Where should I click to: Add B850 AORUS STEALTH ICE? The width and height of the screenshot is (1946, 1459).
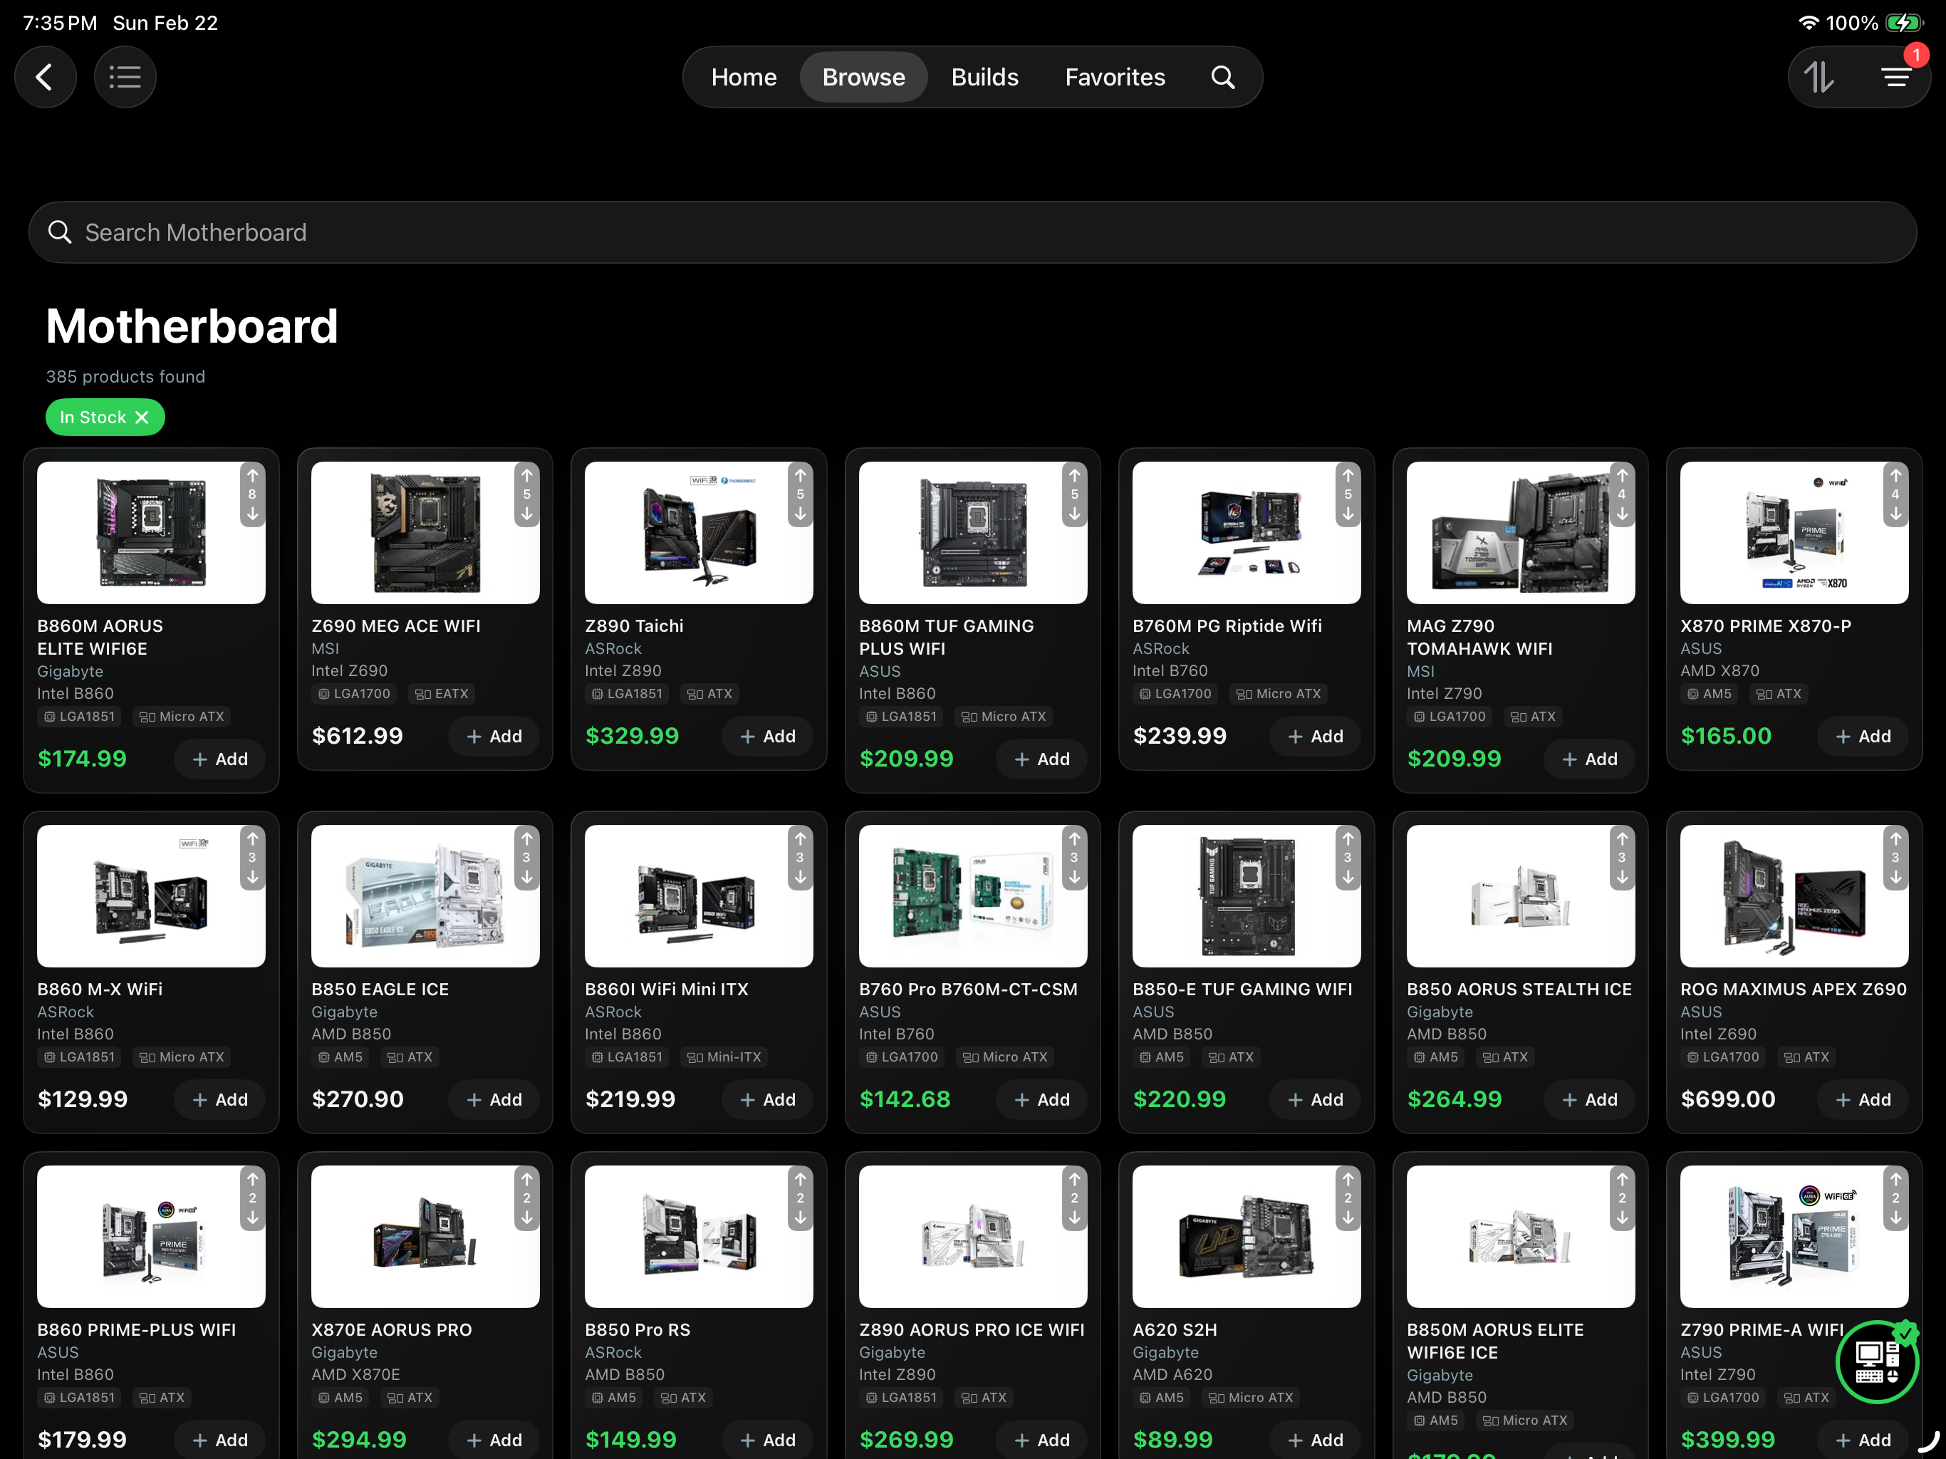1590,1099
